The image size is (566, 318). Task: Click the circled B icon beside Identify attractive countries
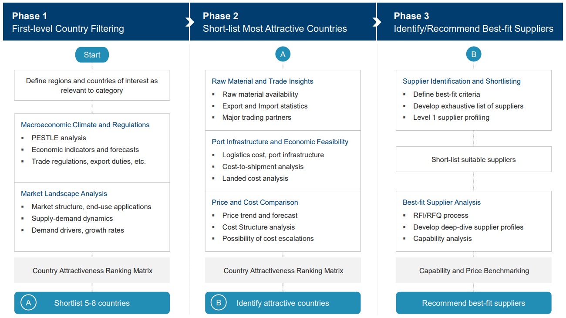219,303
